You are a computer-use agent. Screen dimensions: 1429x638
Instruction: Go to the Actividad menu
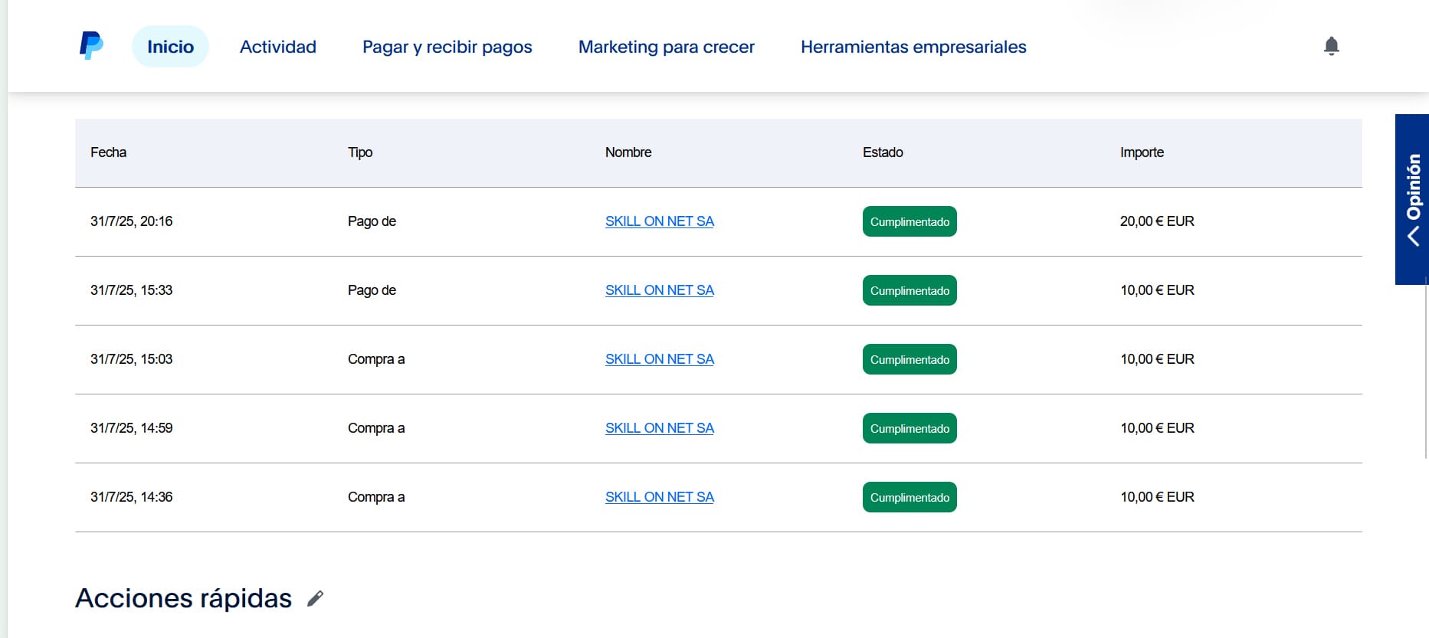277,47
